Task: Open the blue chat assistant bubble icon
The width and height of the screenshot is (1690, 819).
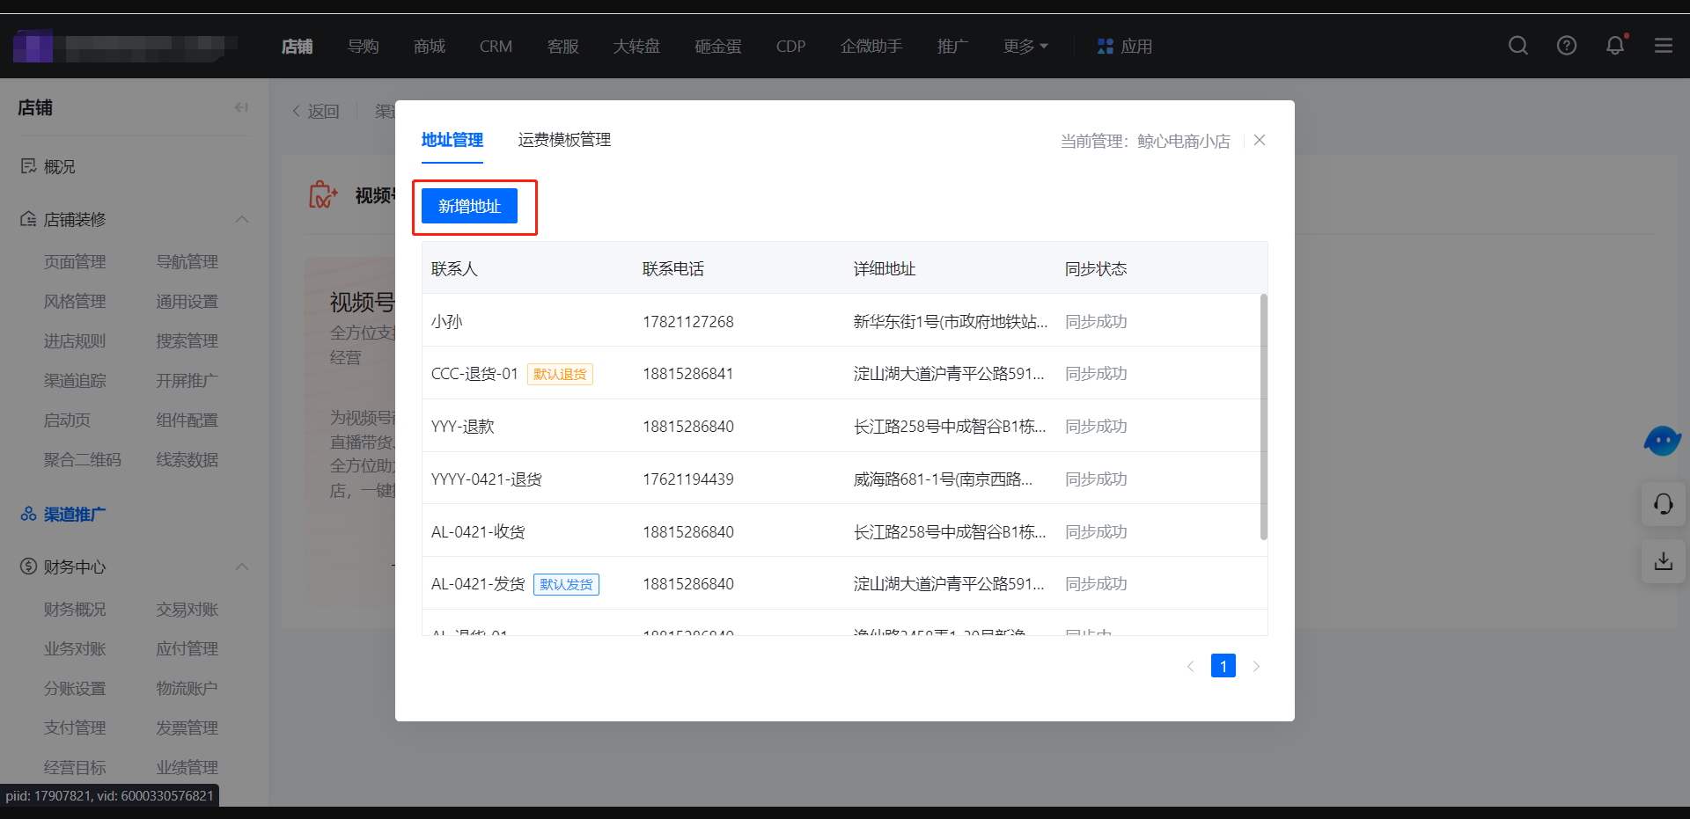Action: (1663, 440)
